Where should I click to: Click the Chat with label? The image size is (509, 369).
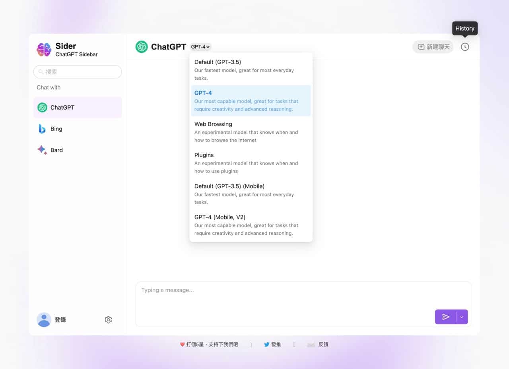tap(49, 87)
